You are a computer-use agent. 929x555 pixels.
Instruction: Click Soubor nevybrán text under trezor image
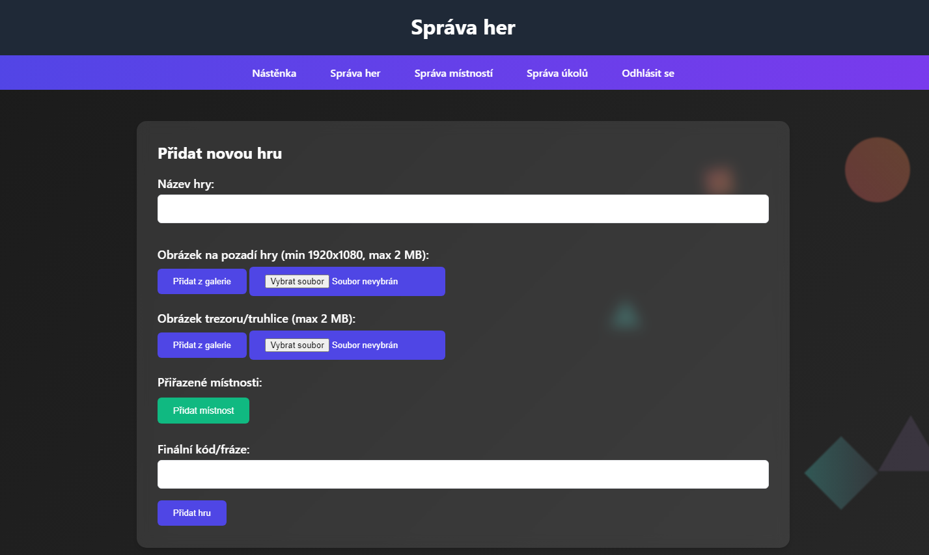[365, 345]
